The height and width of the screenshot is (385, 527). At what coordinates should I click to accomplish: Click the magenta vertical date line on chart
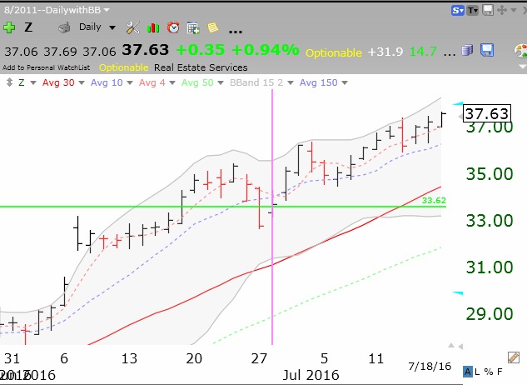click(x=272, y=217)
